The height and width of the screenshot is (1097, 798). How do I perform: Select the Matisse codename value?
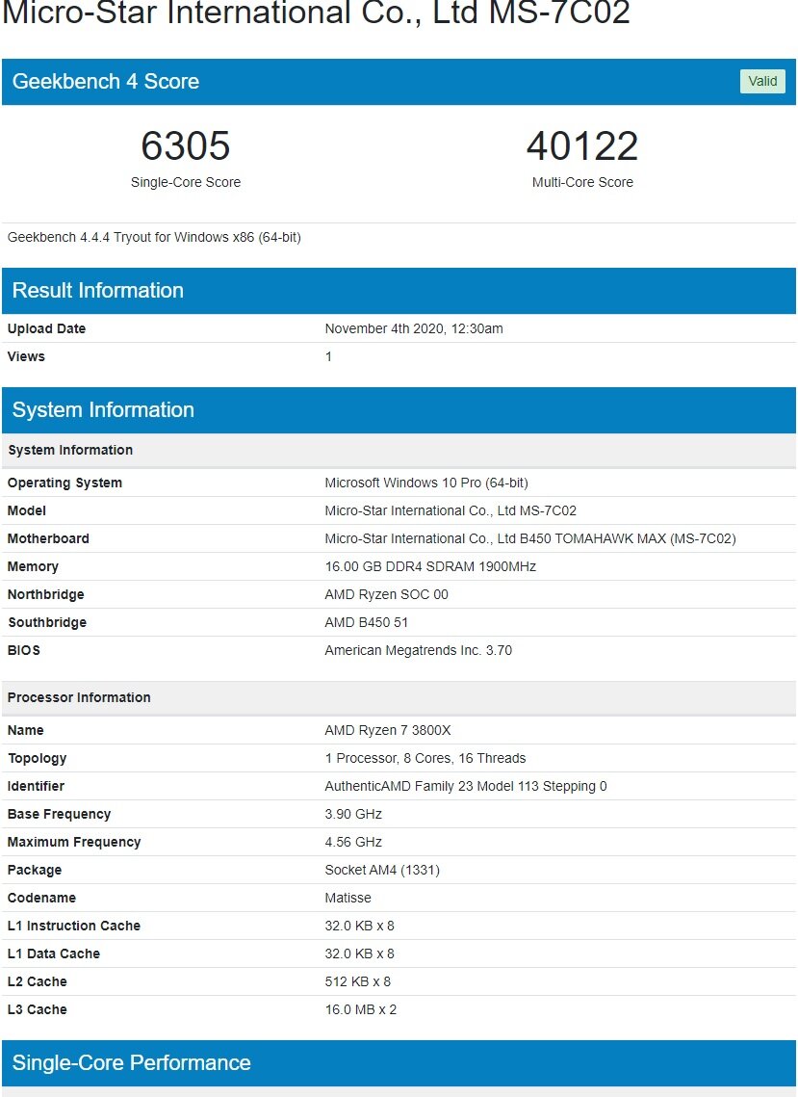pyautogui.click(x=348, y=899)
